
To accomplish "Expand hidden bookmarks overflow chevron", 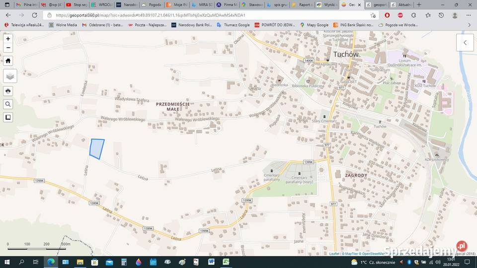I will tap(469, 25).
